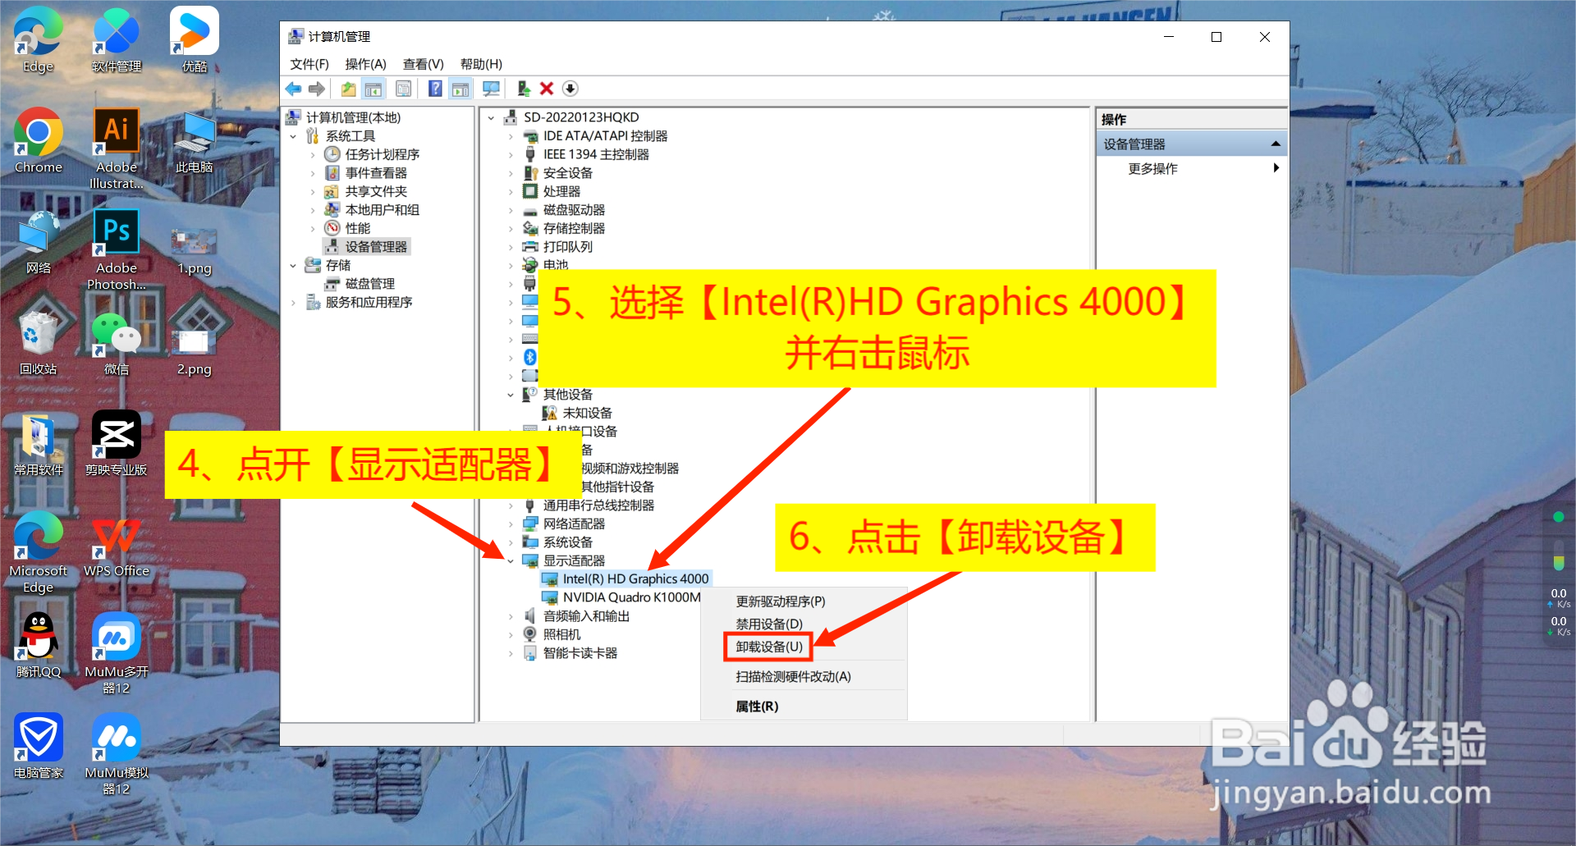
Task: Click the help question mark toolbar icon
Action: (x=435, y=88)
